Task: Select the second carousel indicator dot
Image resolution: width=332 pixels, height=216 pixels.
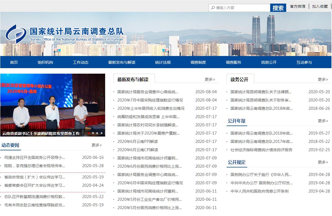Action: 93,133
